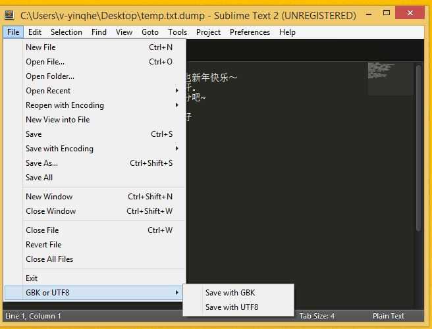Close the Sublime Text window
The image size is (432, 329).
click(410, 13)
